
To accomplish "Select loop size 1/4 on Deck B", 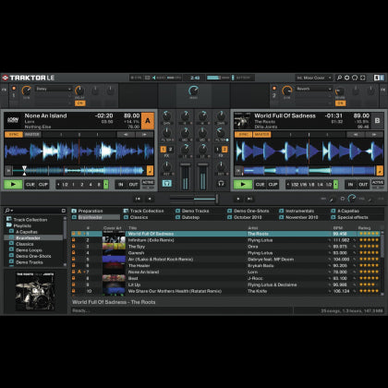I will pos(321,185).
